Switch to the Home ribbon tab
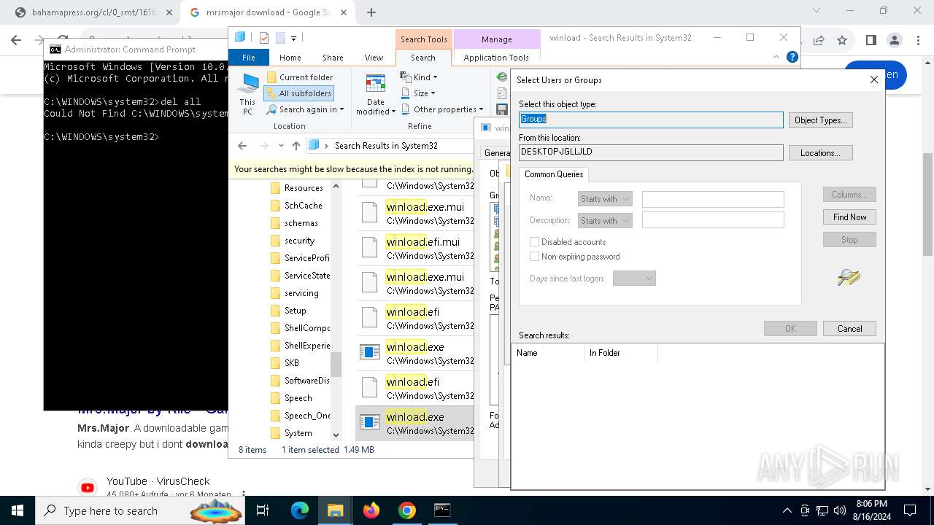The image size is (934, 525). pyautogui.click(x=290, y=58)
